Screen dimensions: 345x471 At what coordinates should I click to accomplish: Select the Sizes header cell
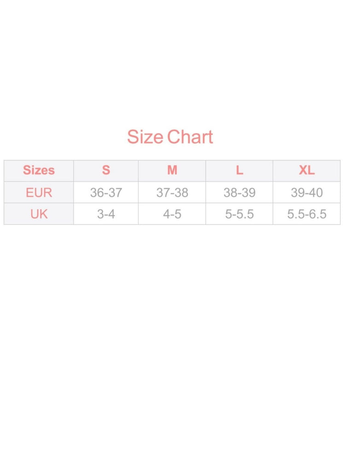tap(39, 170)
